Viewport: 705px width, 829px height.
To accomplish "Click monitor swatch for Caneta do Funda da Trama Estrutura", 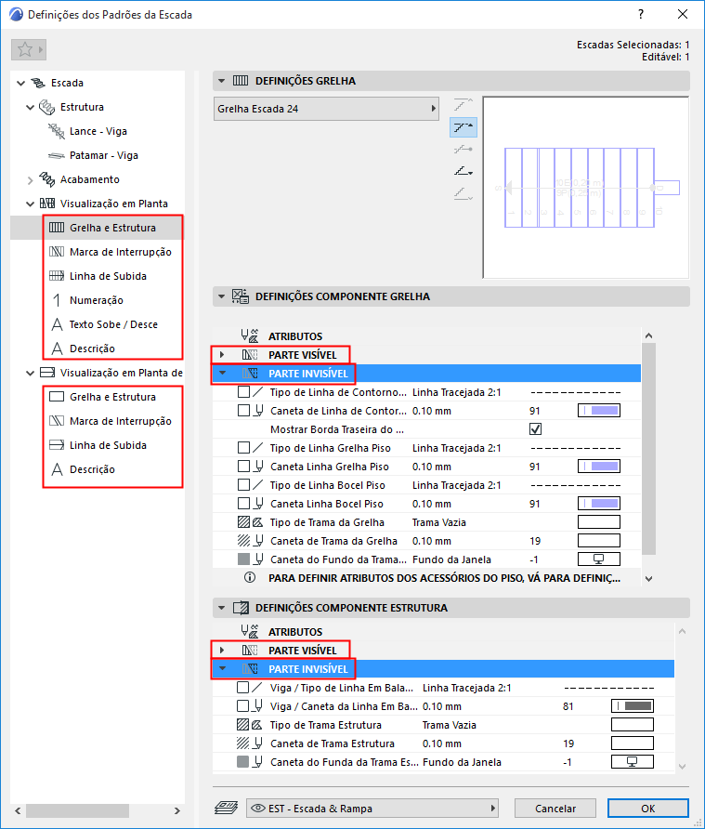I will (632, 762).
